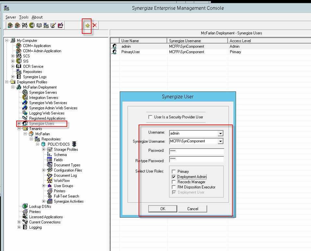Expand the OCR Service node
This screenshot has height=251, width=311.
(x=13, y=66)
